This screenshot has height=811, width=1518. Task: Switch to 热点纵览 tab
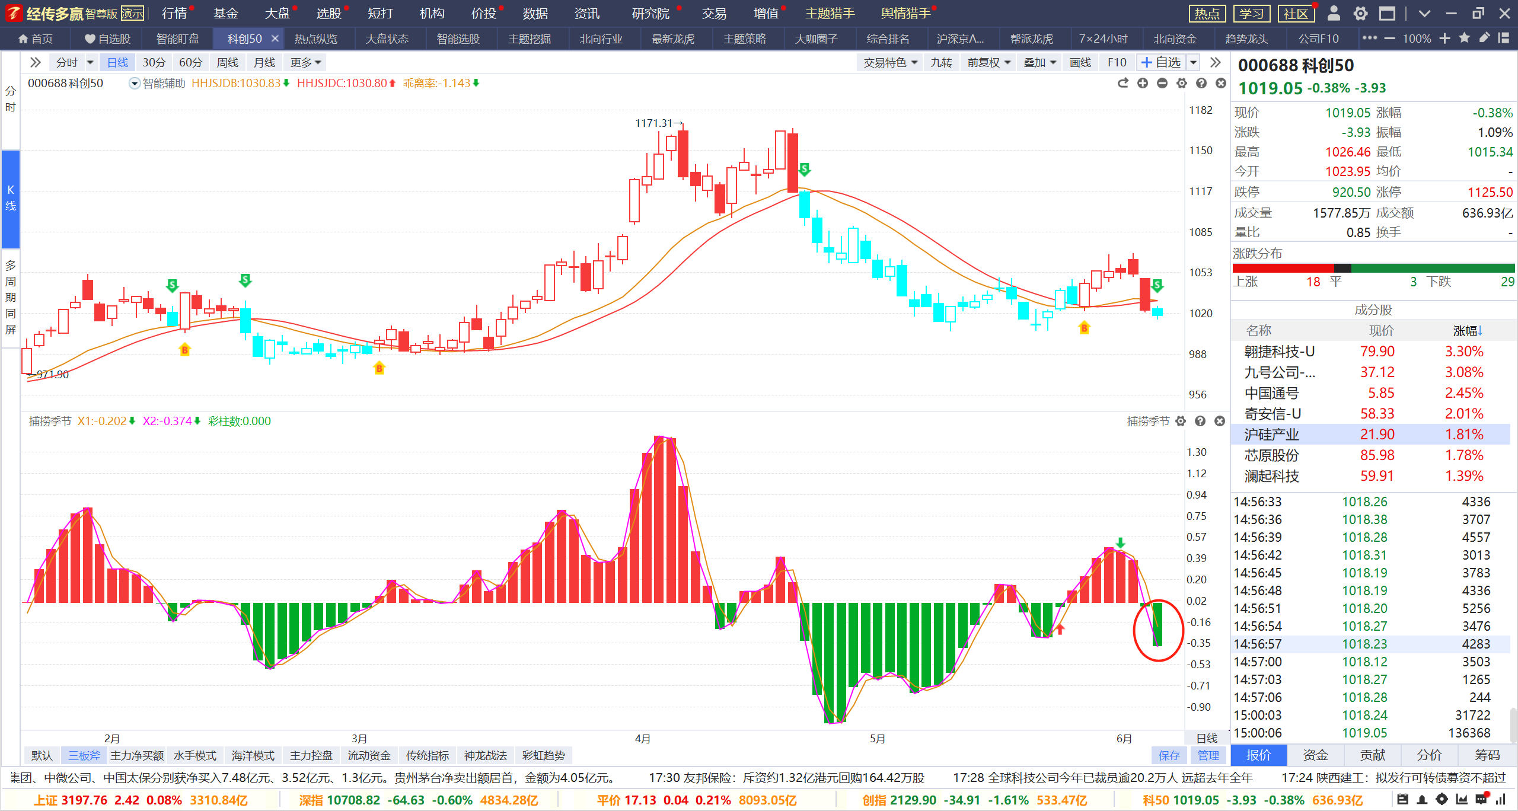[316, 39]
